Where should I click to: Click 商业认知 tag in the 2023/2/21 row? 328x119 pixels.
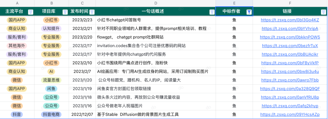[x=17, y=28]
